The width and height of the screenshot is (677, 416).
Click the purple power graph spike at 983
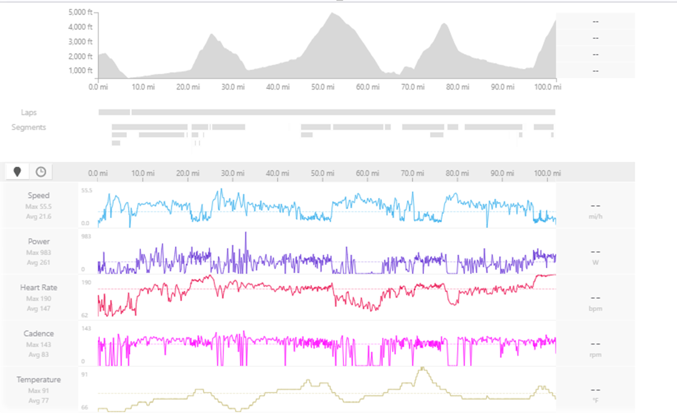[x=245, y=233]
